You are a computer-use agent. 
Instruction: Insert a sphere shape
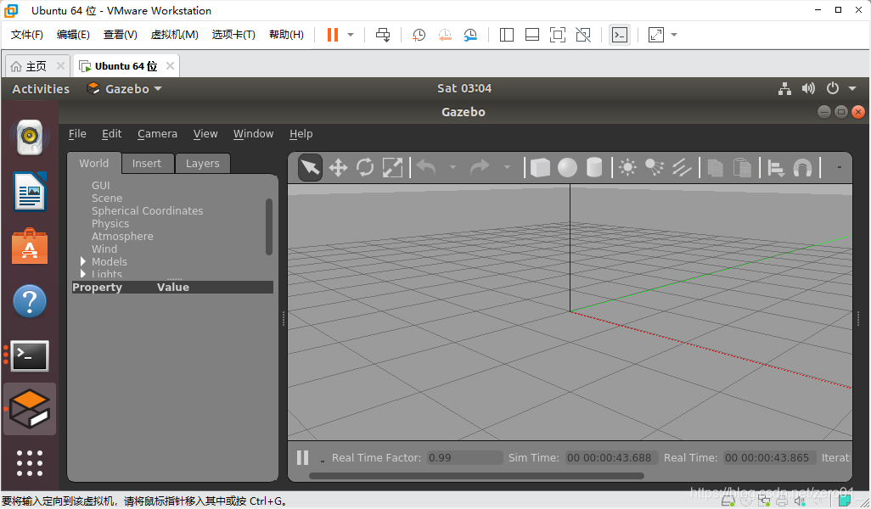pyautogui.click(x=567, y=168)
